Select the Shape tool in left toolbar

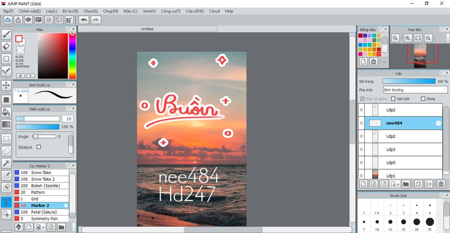point(6,59)
